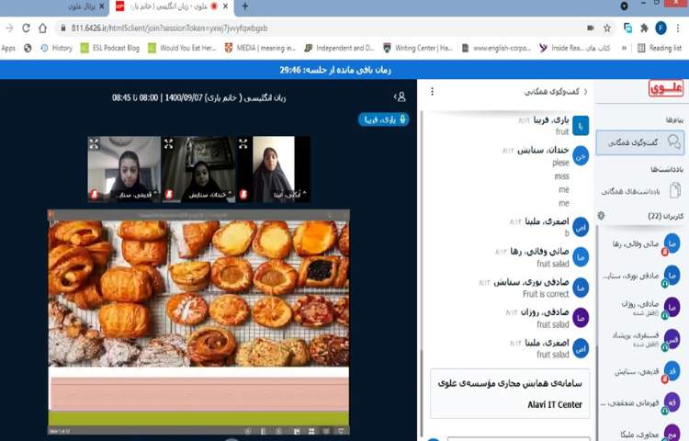Open the extensions puzzle icon
The width and height of the screenshot is (689, 441).
(644, 28)
